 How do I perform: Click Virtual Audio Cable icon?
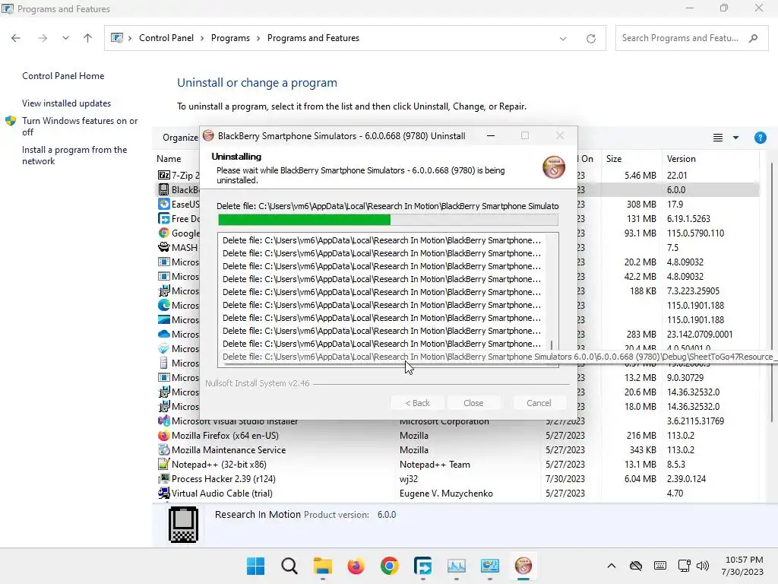(x=164, y=493)
